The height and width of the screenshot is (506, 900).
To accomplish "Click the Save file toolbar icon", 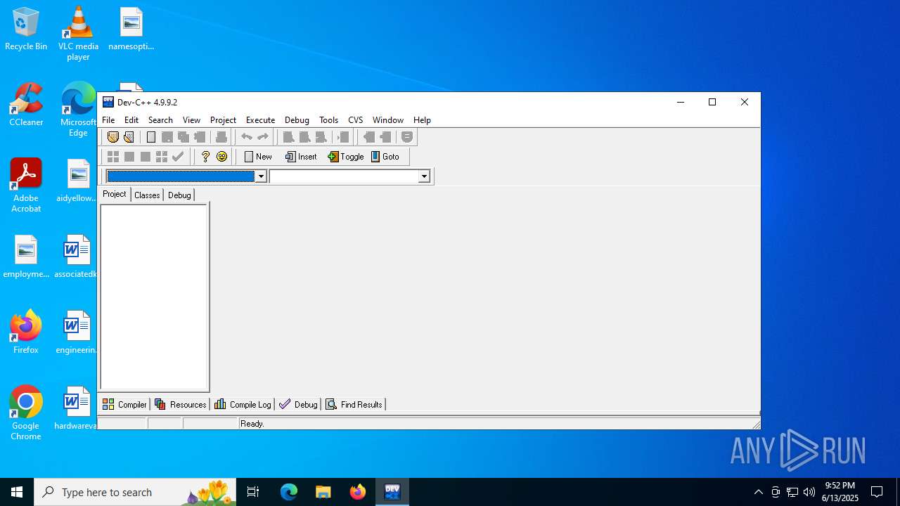I will (x=167, y=137).
